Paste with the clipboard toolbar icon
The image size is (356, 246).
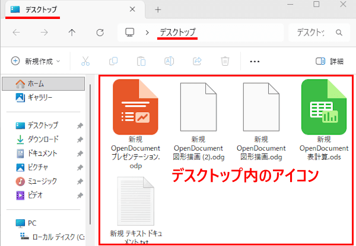141,61
